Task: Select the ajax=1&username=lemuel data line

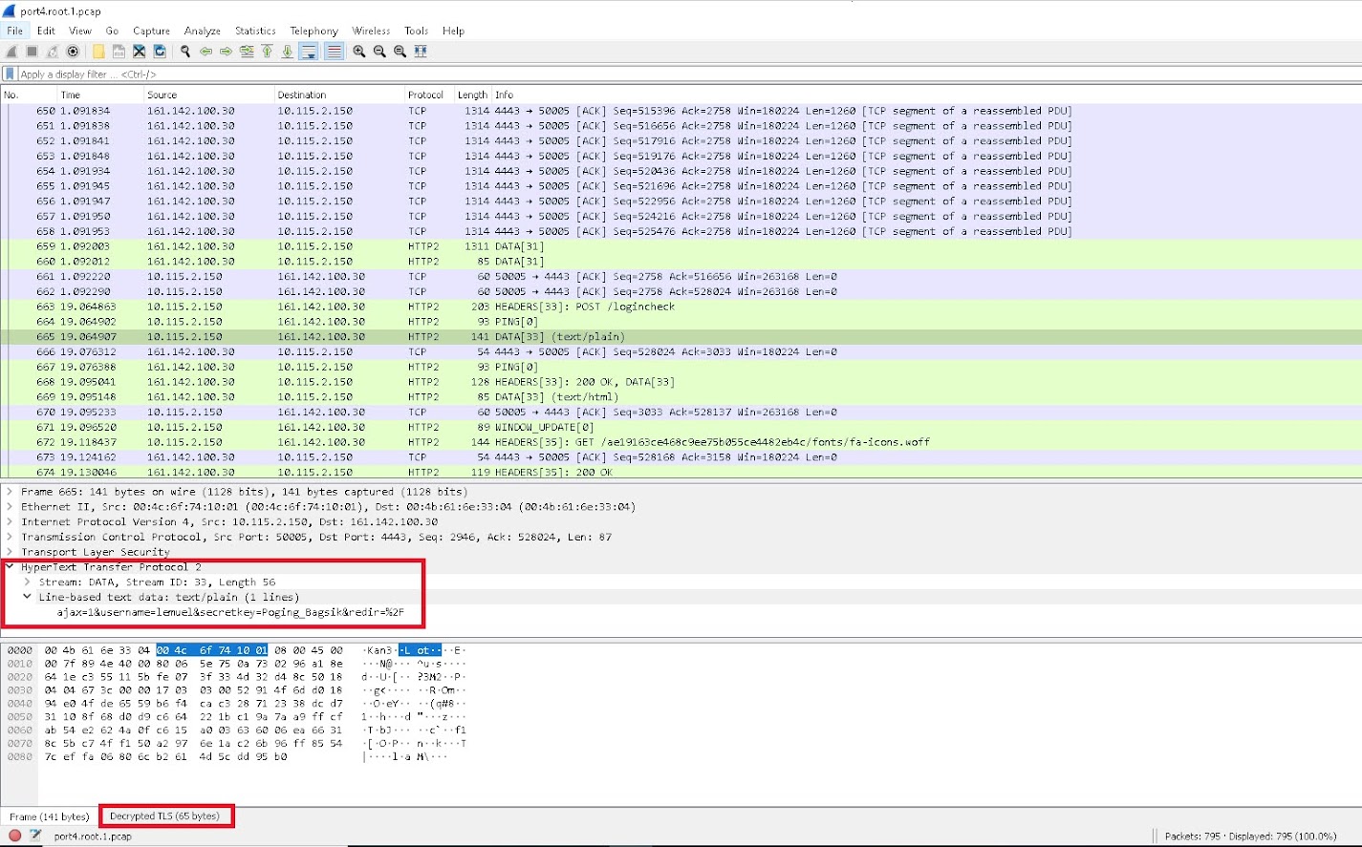Action: pos(230,612)
